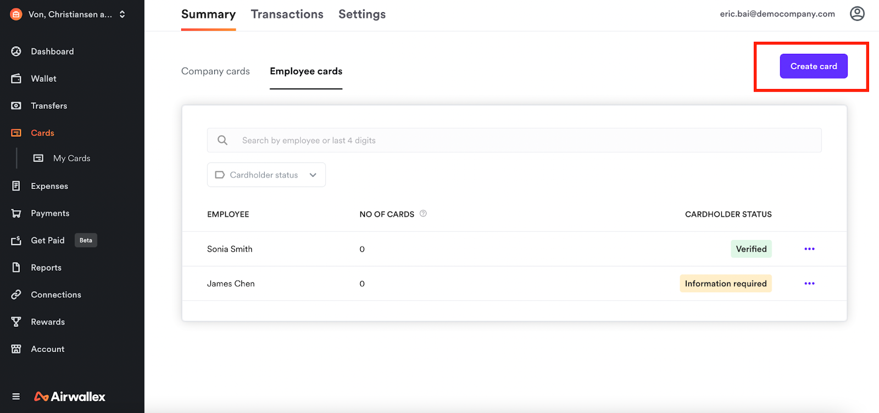Select the Company cards tab
The image size is (879, 413).
pos(215,71)
